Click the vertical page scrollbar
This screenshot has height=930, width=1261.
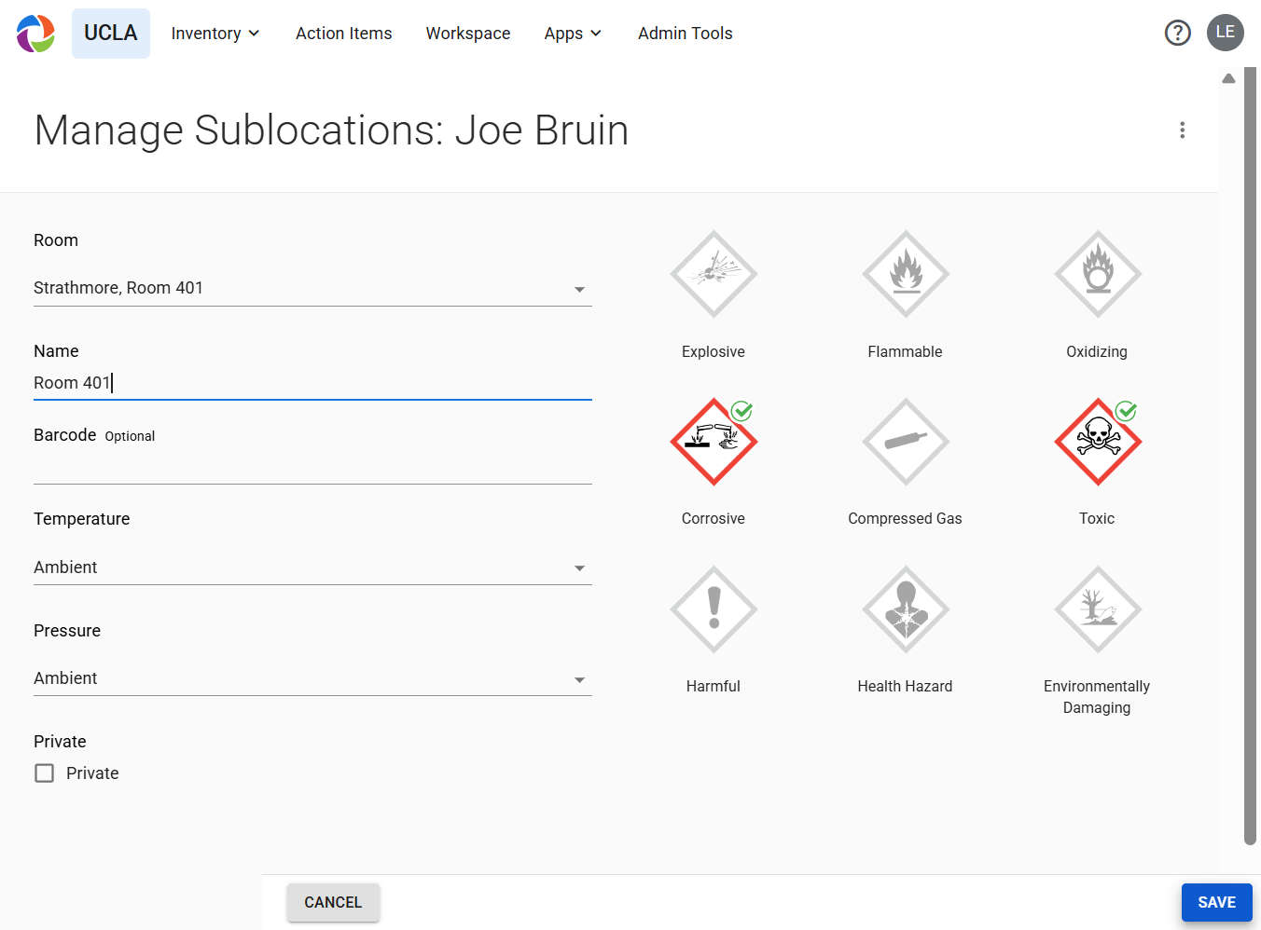coord(1251,457)
